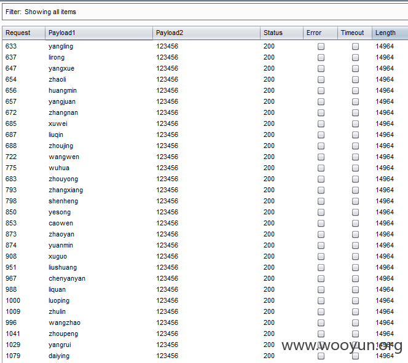Select the row with payload zhaoyan
Screen dimensions: 408x363
[205, 234]
